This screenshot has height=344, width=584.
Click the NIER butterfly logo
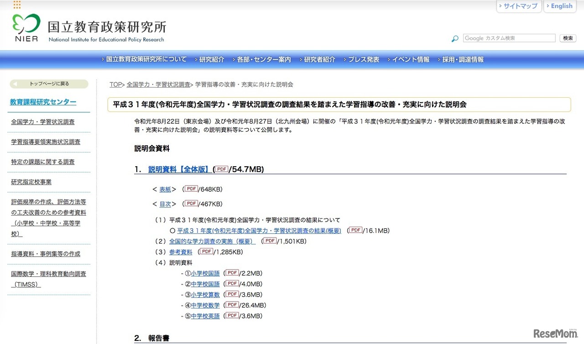(x=26, y=27)
